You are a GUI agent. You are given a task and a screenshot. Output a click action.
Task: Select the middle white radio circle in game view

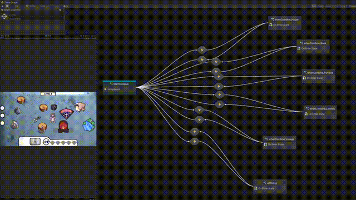coord(2,116)
